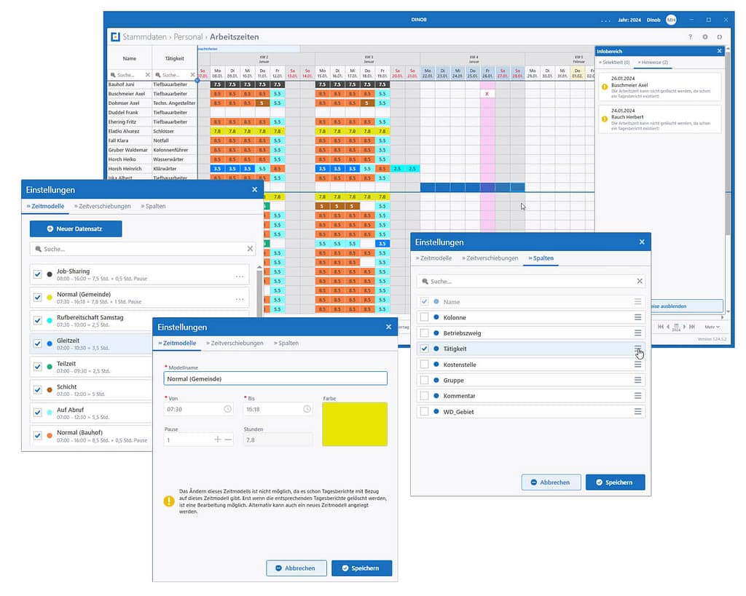Click the Neuer Datensatz button

coord(76,229)
